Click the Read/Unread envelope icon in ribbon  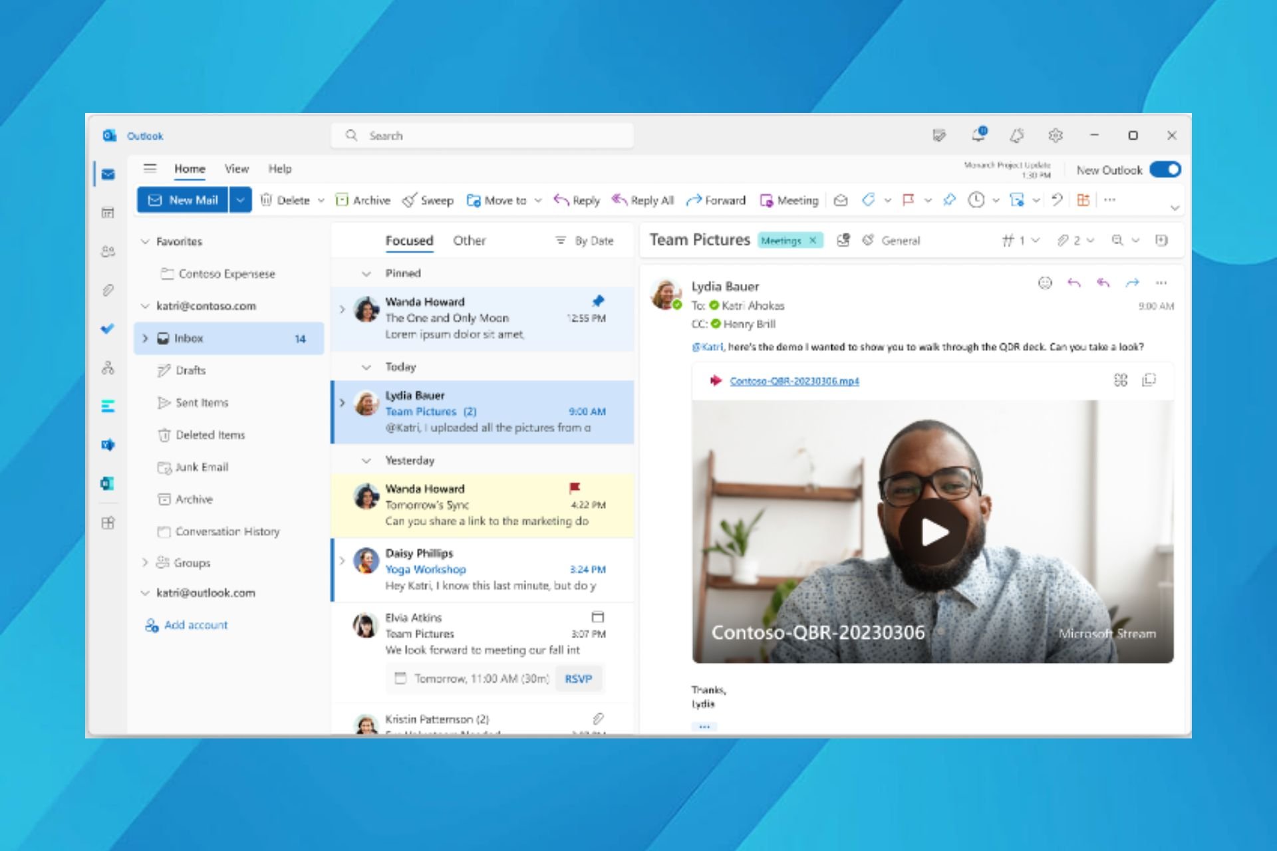pos(841,200)
